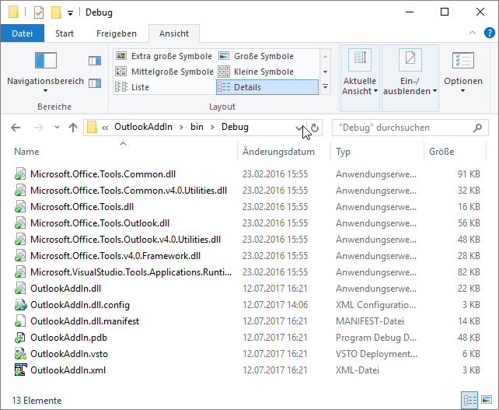Expand the address bar history dropdown
The image size is (499, 410).
point(298,128)
